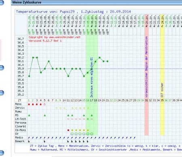The width and height of the screenshot is (182, 157).
Task: Click the Zervix mucus symbol on day 8
Action: [x=57, y=108]
